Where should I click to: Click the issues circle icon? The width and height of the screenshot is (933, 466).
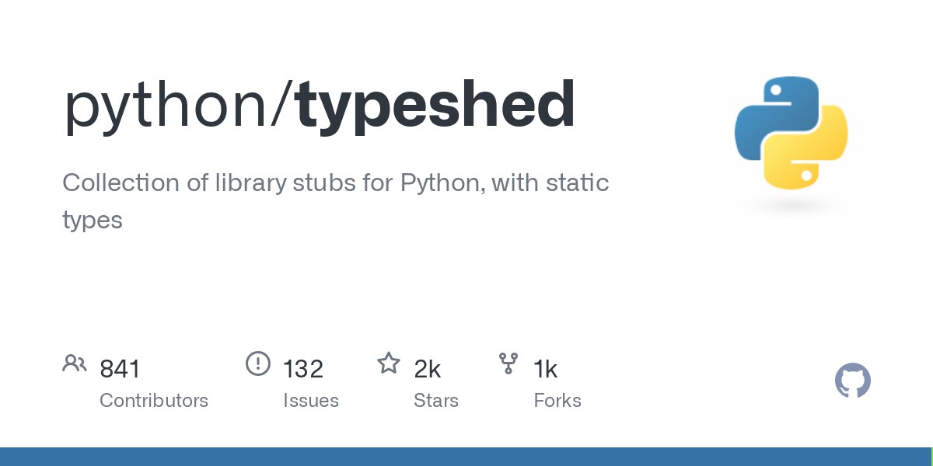point(257,363)
